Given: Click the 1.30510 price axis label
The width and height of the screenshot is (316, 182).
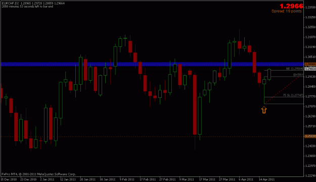Looking at the screenshot, I should click(310, 57).
